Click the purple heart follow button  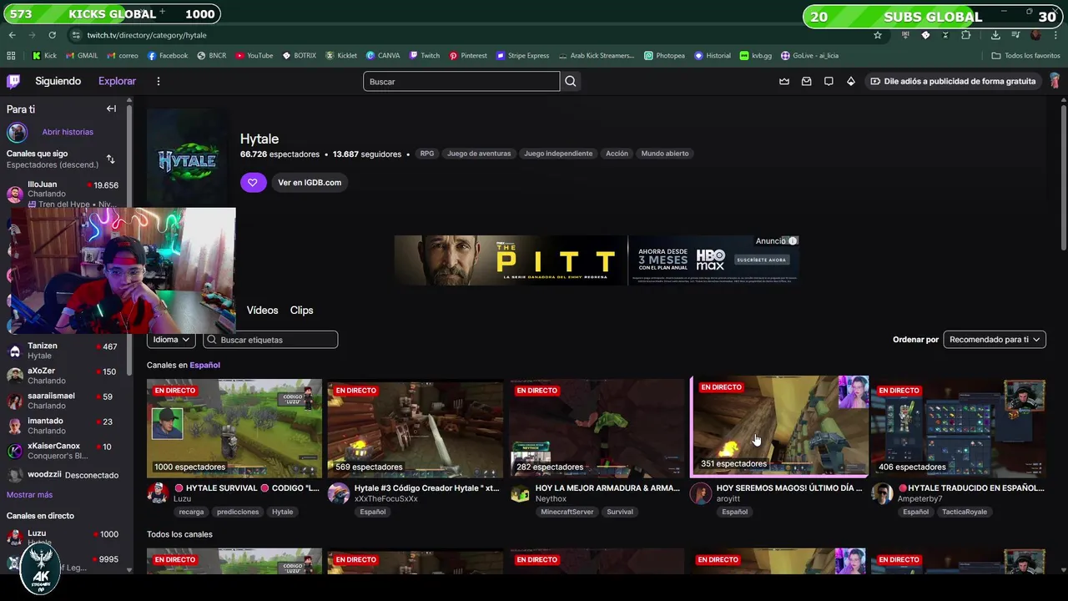point(253,182)
